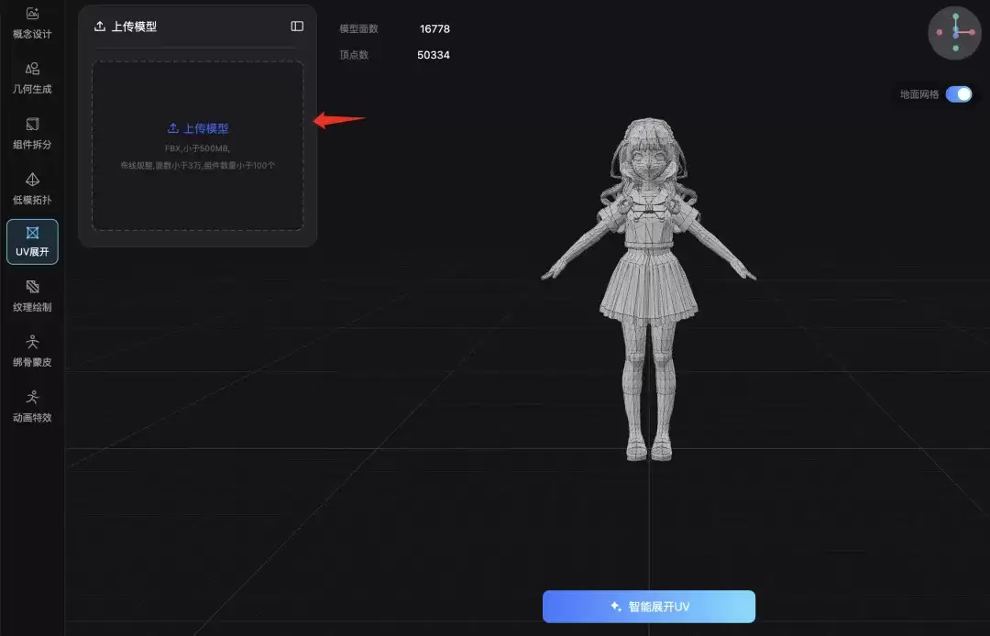The width and height of the screenshot is (990, 636).
Task: Go to 绑骨蒙皮 rigging and skinning
Action: coord(32,351)
